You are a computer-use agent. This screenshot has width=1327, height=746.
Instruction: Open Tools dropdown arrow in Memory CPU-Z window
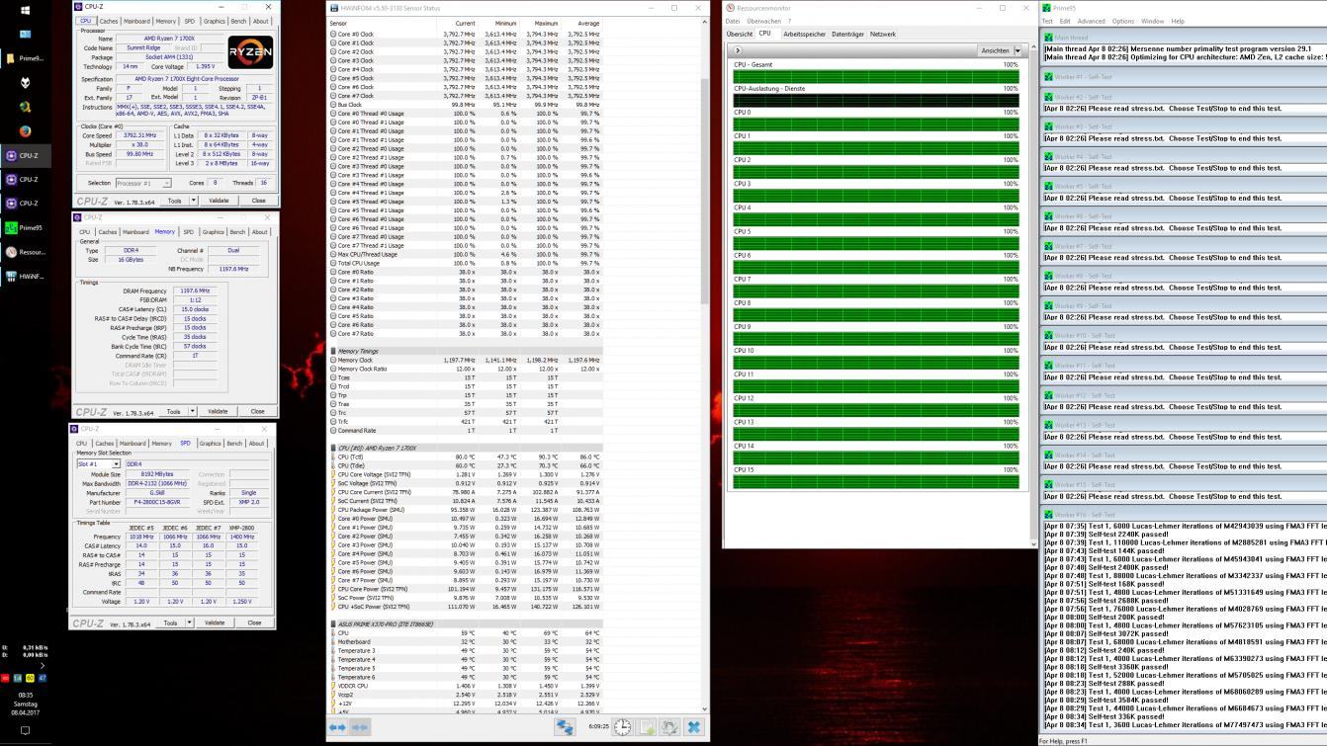[x=192, y=411]
